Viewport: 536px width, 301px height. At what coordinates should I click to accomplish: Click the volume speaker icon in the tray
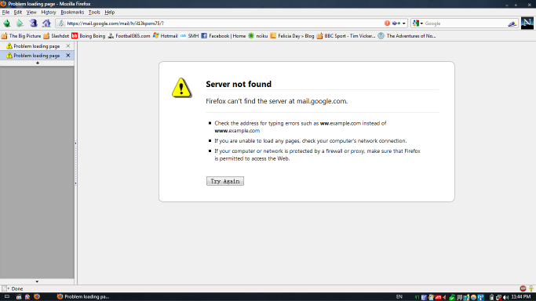[x=506, y=297]
